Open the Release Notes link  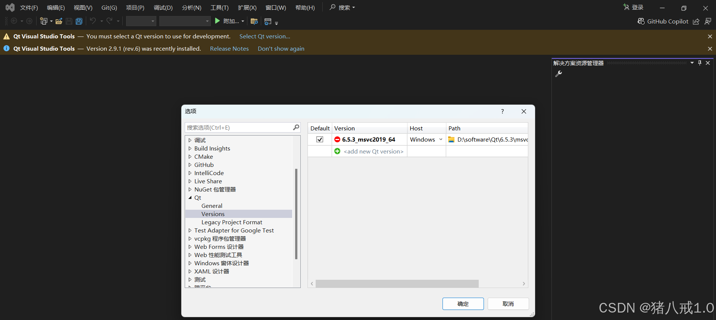click(x=229, y=49)
